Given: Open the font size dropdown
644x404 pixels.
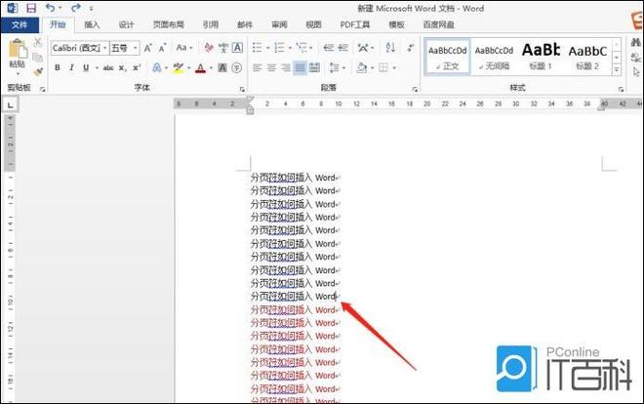Looking at the screenshot, I should [x=135, y=48].
